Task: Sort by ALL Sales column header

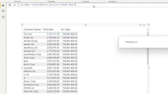Action: [65, 30]
